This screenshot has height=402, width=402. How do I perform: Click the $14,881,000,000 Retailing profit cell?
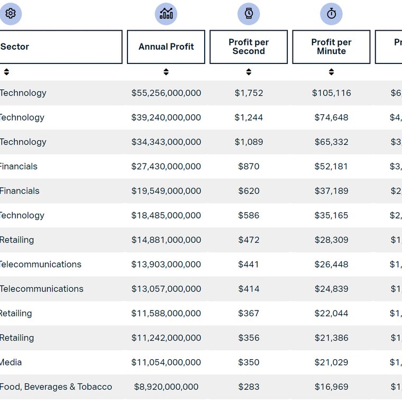tap(166, 240)
